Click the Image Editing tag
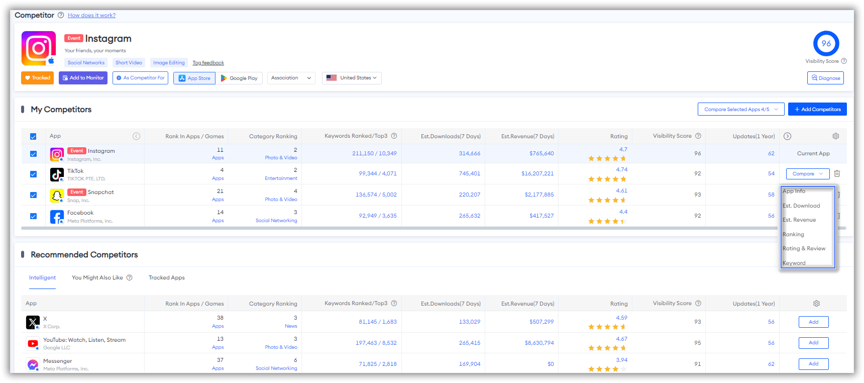Screen dimensions: 864x383 169,63
